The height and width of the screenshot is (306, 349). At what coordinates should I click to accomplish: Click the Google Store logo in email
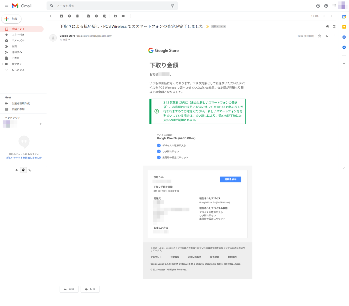[163, 50]
